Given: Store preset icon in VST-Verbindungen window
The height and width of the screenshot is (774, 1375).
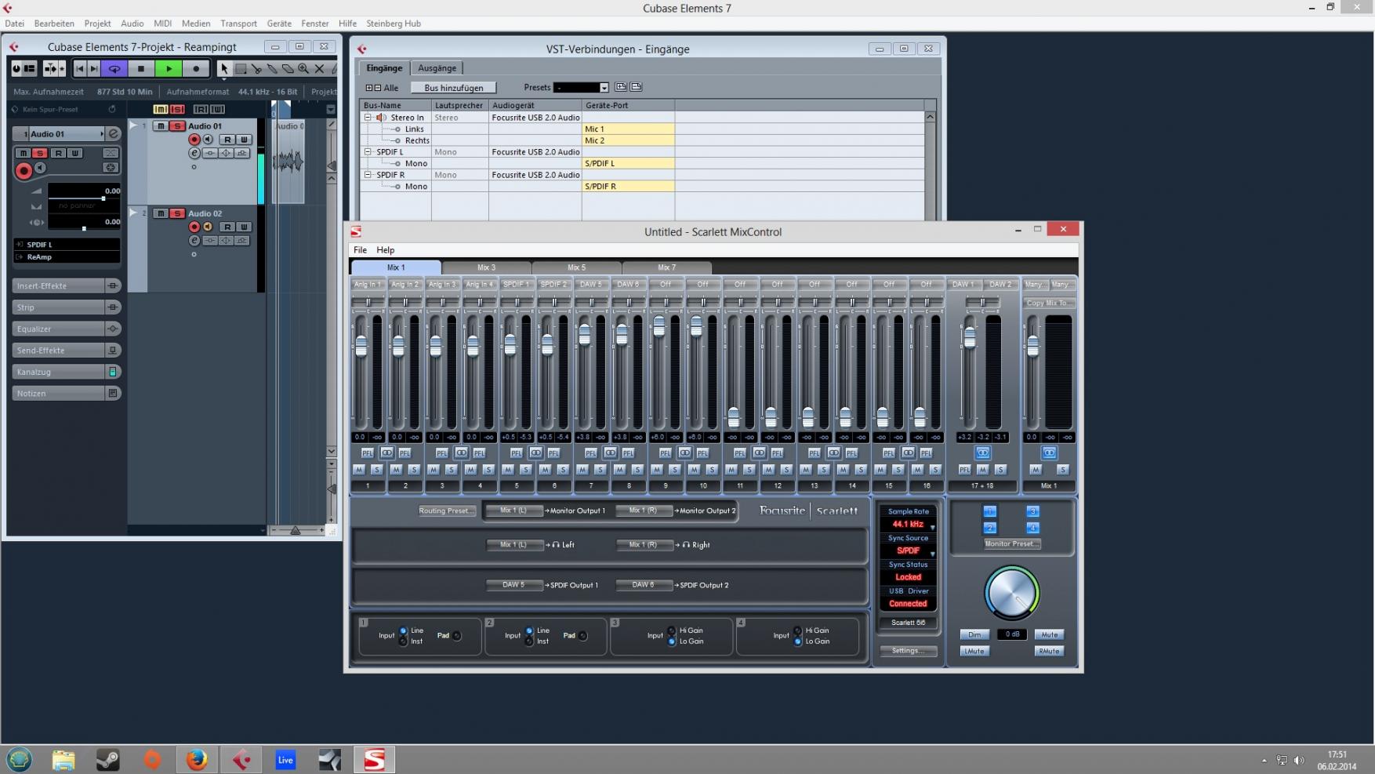Looking at the screenshot, I should [x=621, y=87].
